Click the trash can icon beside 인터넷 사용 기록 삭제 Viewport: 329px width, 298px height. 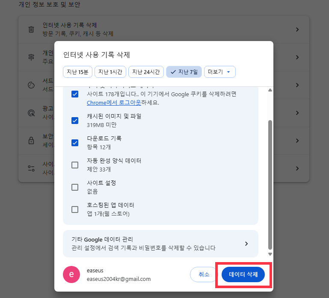(31, 30)
